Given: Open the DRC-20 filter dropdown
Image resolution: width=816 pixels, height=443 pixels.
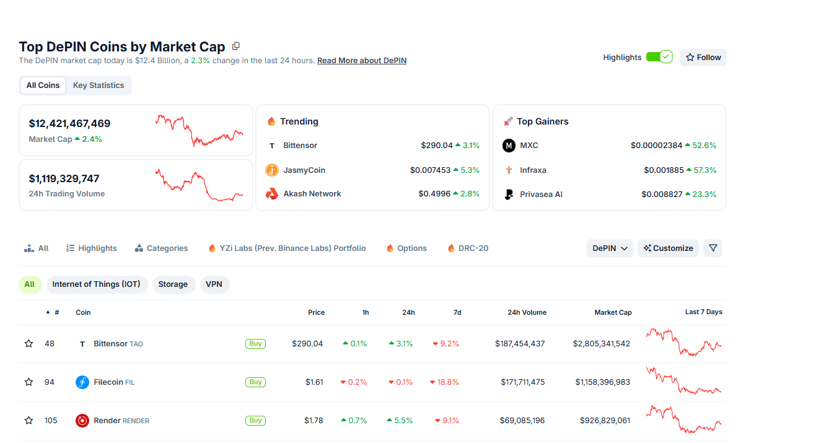Looking at the screenshot, I should 468,248.
